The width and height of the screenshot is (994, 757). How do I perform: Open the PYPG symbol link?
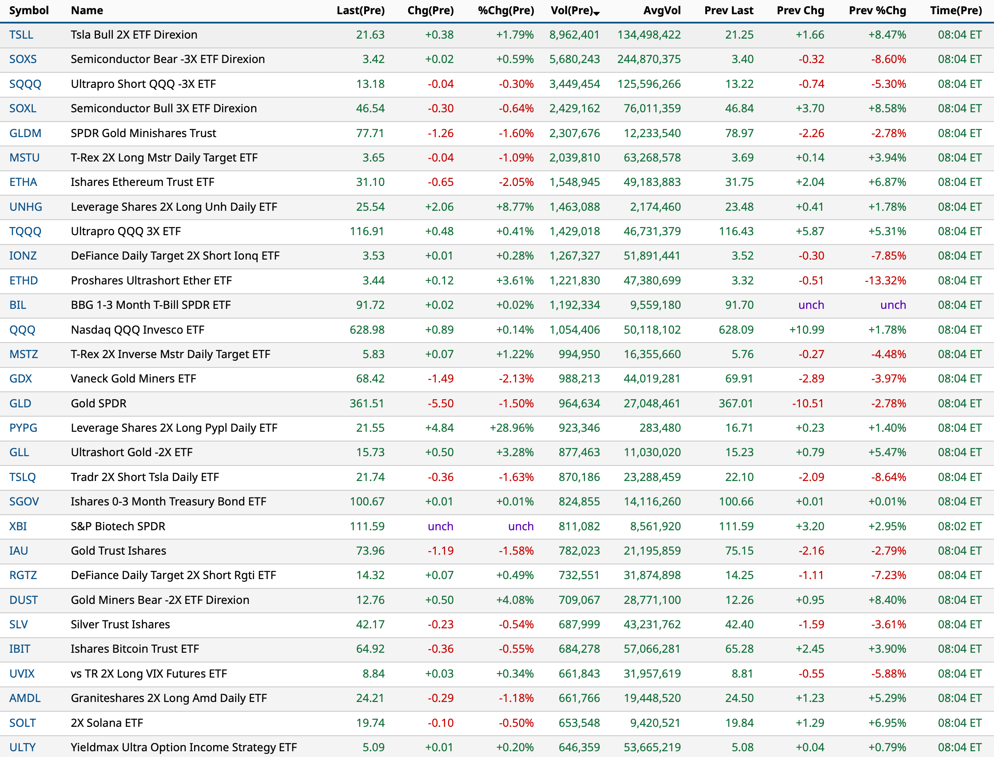[24, 428]
